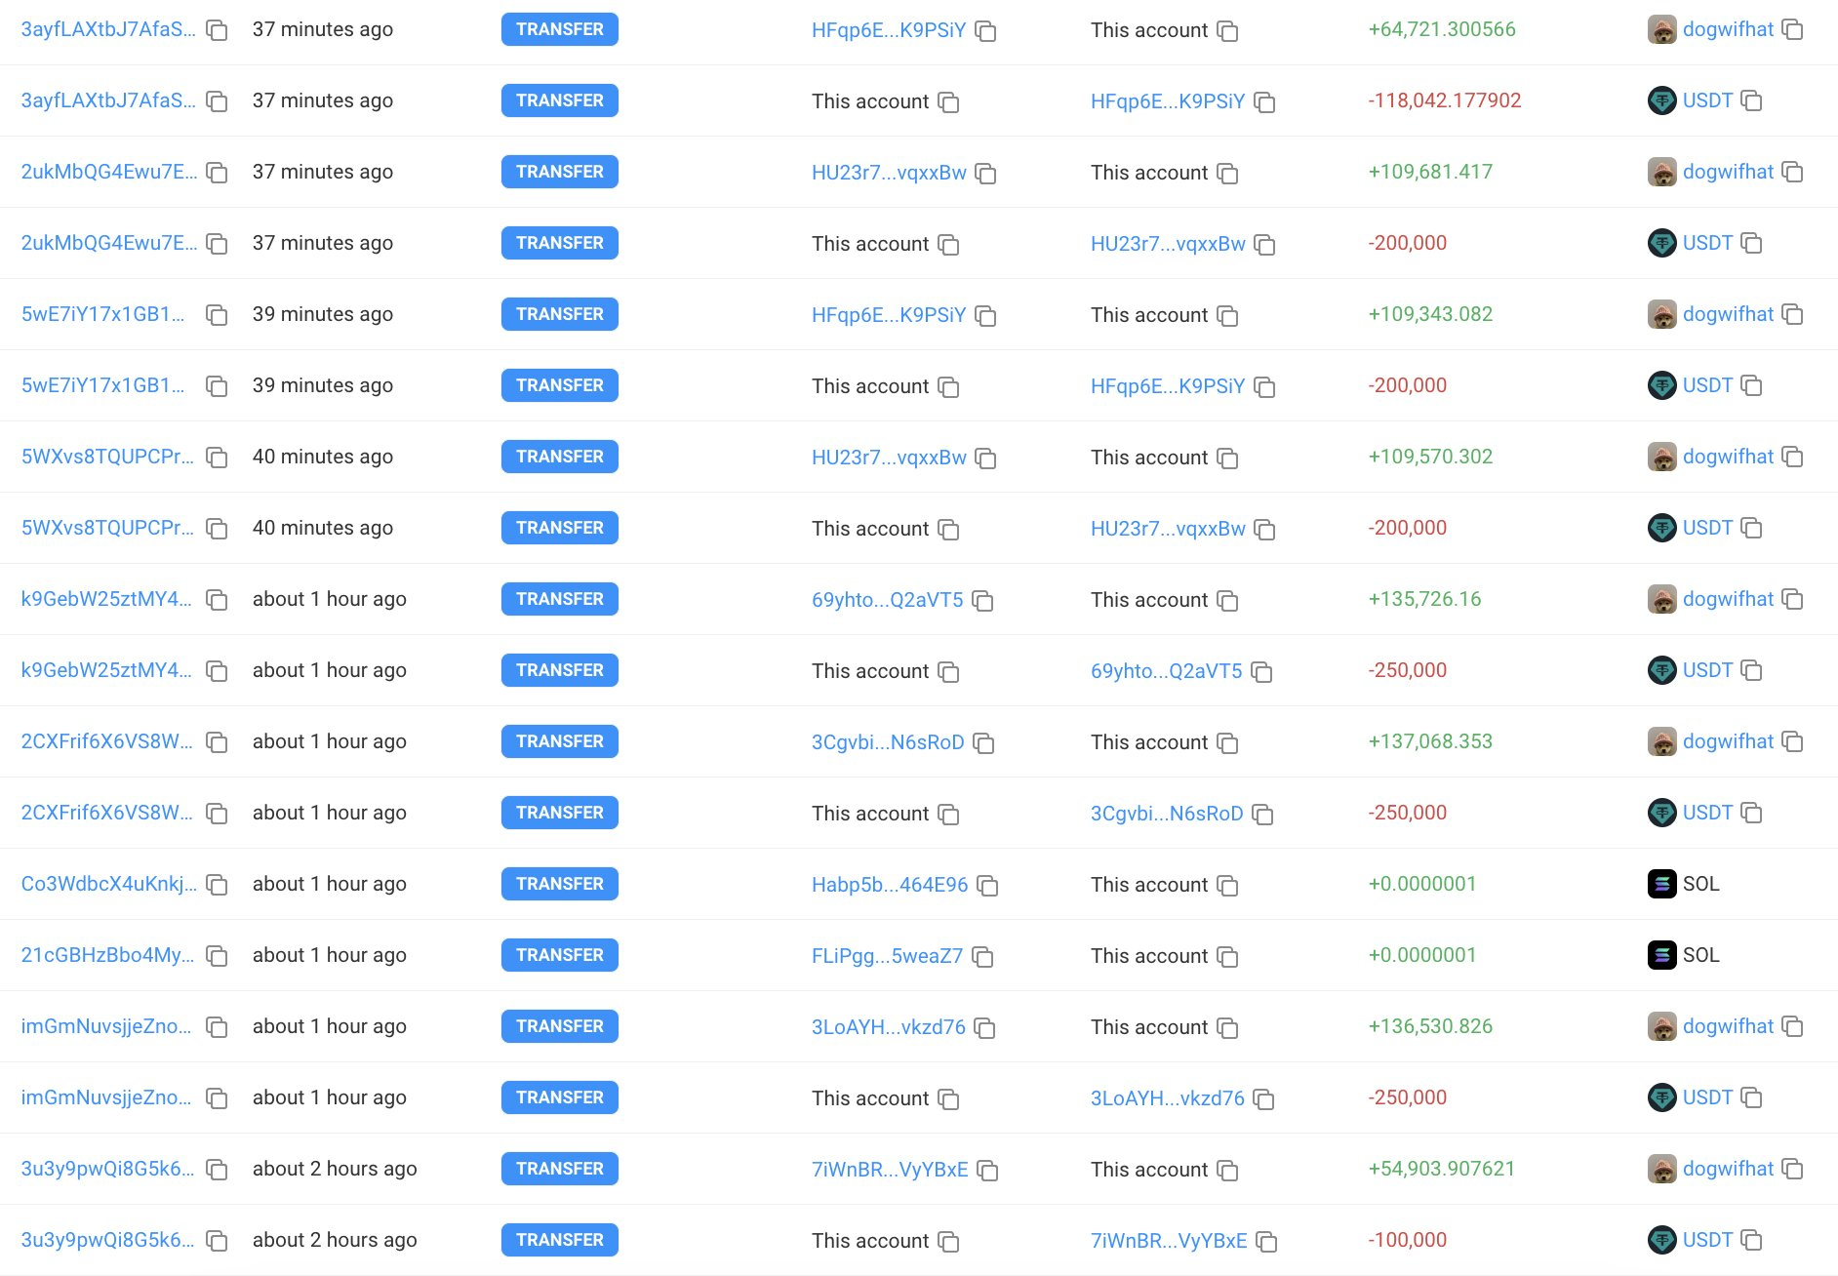This screenshot has width=1838, height=1276.
Task: Open dogwifhat token link in +54,903.907621 row
Action: pyautogui.click(x=1728, y=1170)
